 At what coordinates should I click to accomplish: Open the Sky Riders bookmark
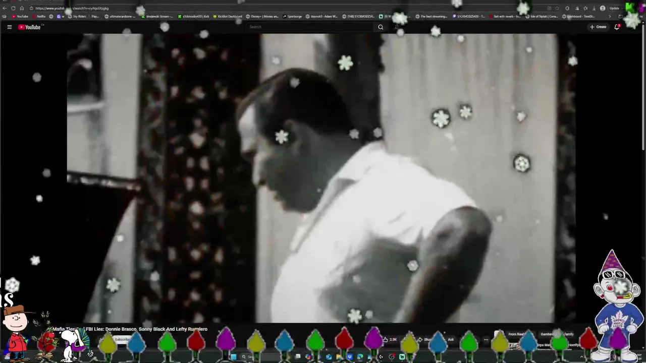77,17
